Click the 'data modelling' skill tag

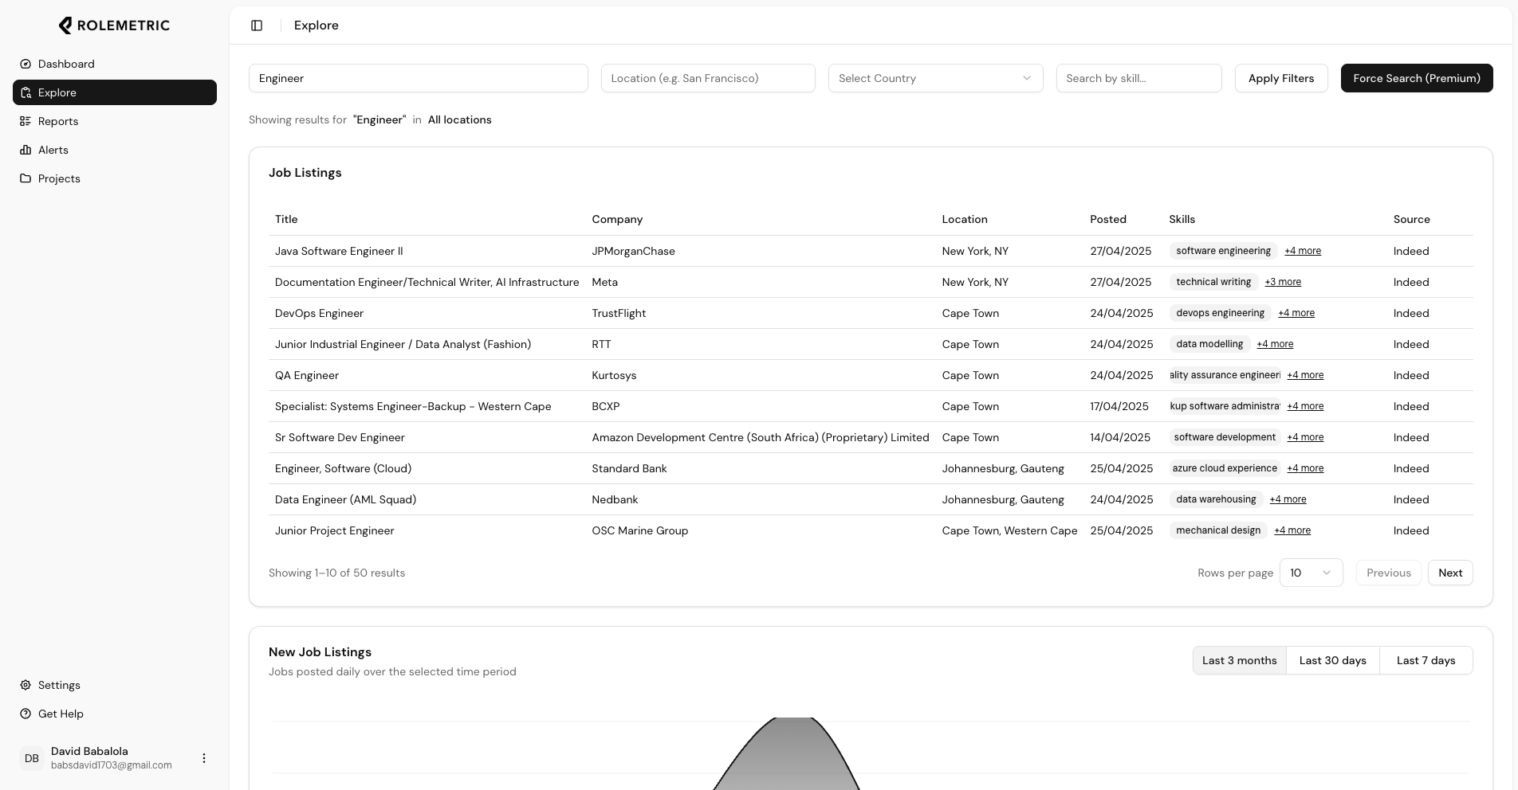coord(1209,344)
